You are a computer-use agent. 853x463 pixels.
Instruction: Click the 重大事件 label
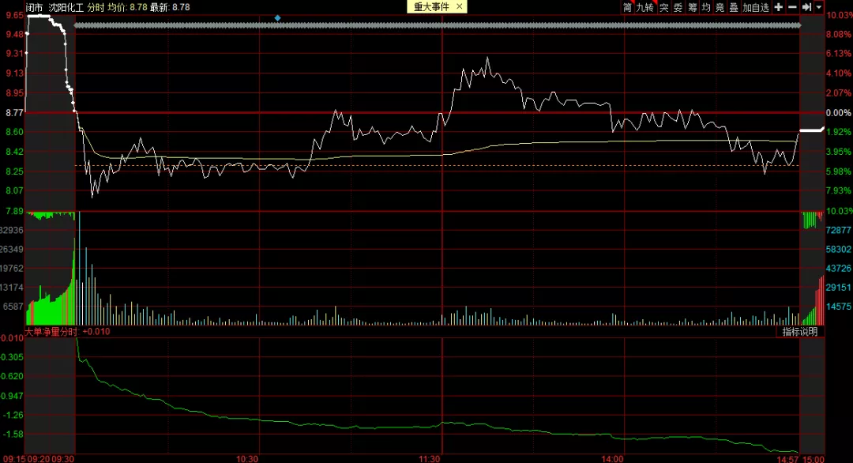pos(432,6)
